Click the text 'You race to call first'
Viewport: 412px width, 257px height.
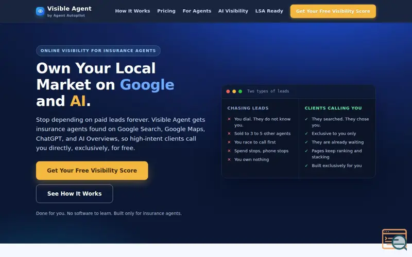coord(255,142)
